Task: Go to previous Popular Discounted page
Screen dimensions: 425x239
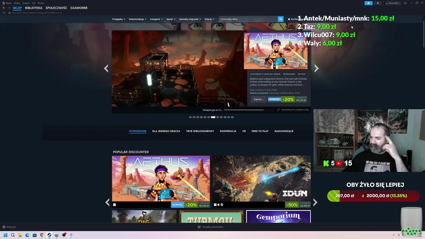Action: click(107, 202)
